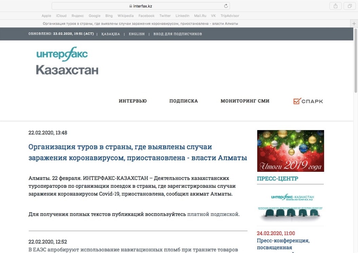
Task: Open the ЕАЭС навигационных пломб news item
Action: click(133, 250)
